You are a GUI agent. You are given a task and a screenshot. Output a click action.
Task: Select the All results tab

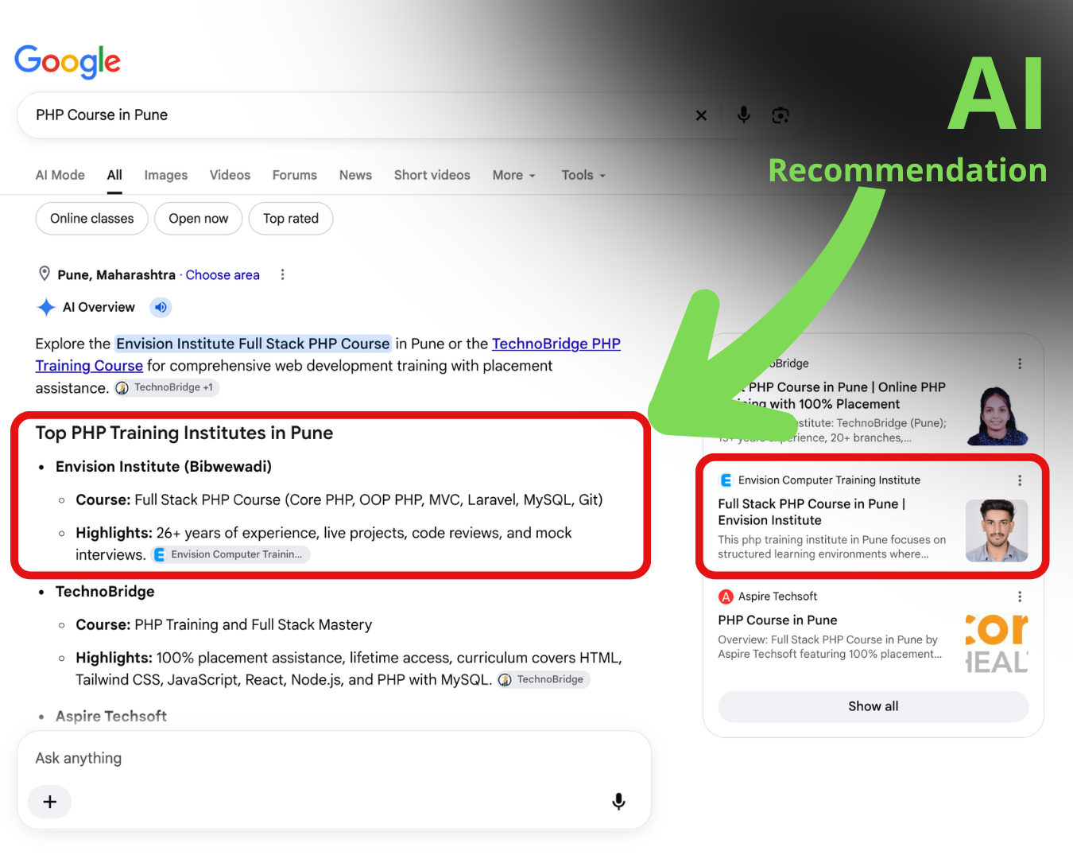(114, 175)
